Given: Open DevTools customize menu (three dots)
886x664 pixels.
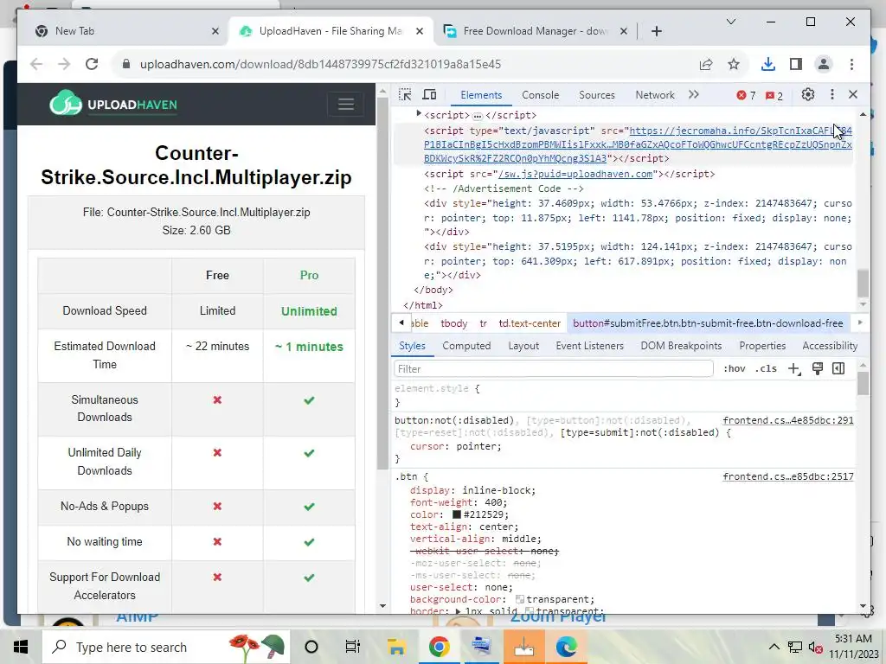Looking at the screenshot, I should pos(831,95).
